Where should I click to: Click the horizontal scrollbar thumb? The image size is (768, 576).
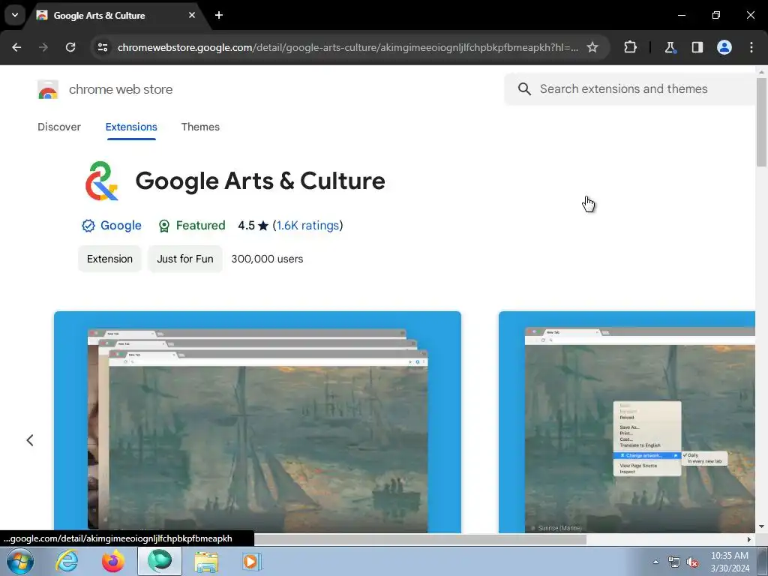(420, 539)
